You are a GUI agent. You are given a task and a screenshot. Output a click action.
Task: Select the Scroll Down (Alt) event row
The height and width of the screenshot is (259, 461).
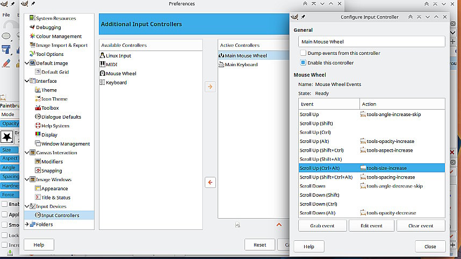pos(371,213)
